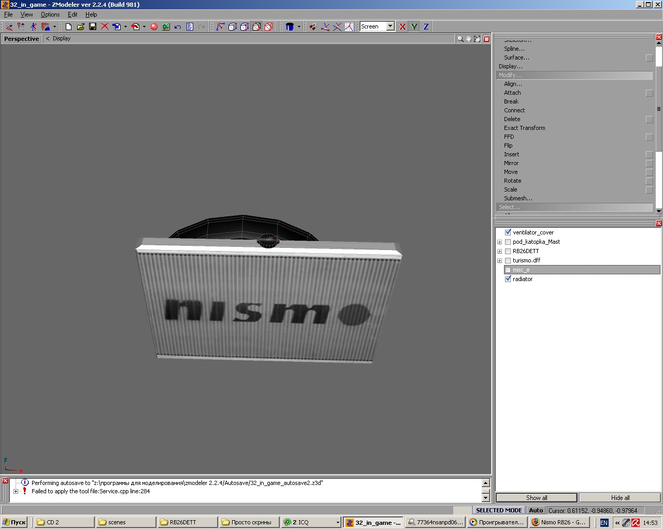Click the message log scroll-down arrow
This screenshot has width=663, height=530.
[485, 498]
